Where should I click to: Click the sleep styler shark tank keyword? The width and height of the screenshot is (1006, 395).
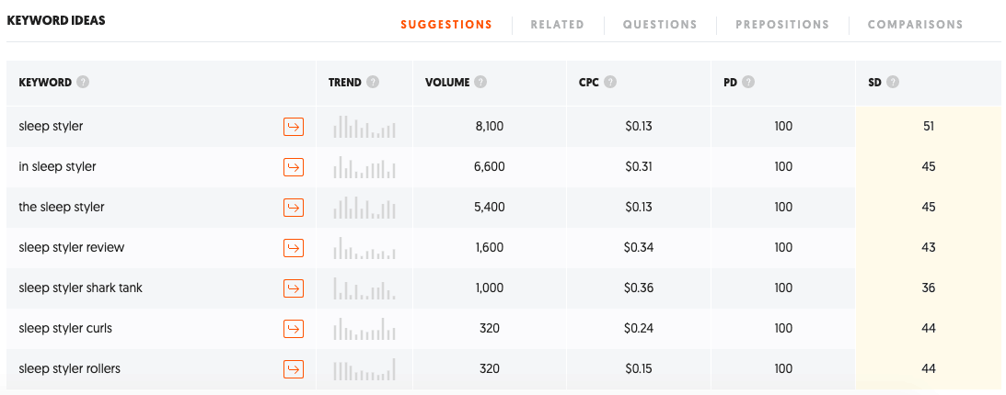(x=81, y=288)
